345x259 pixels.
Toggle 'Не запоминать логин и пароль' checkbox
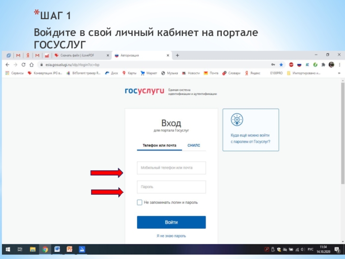pos(139,202)
